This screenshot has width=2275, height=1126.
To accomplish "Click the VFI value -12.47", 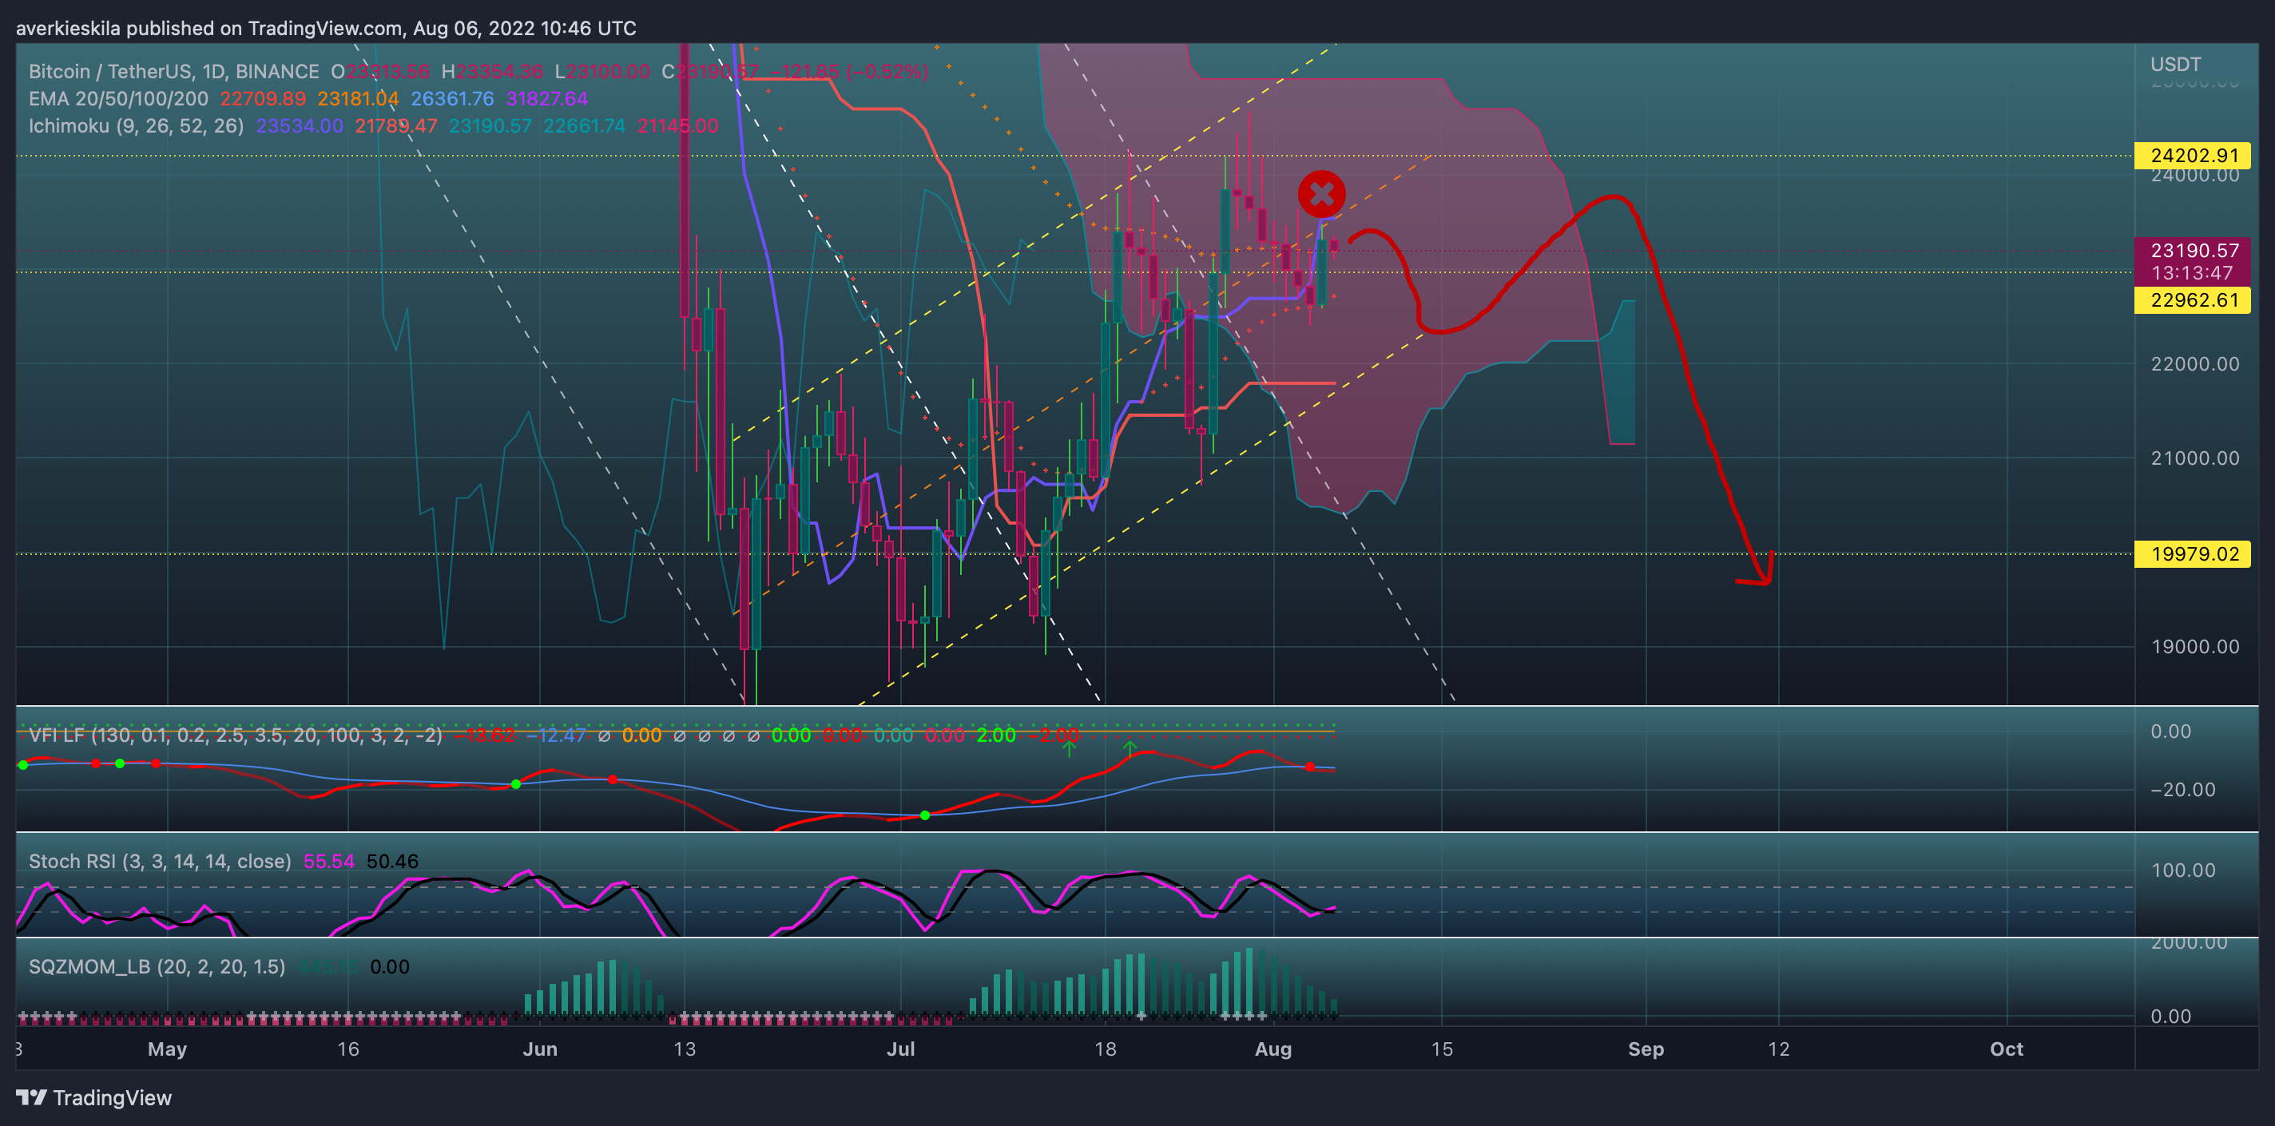I will pos(555,735).
